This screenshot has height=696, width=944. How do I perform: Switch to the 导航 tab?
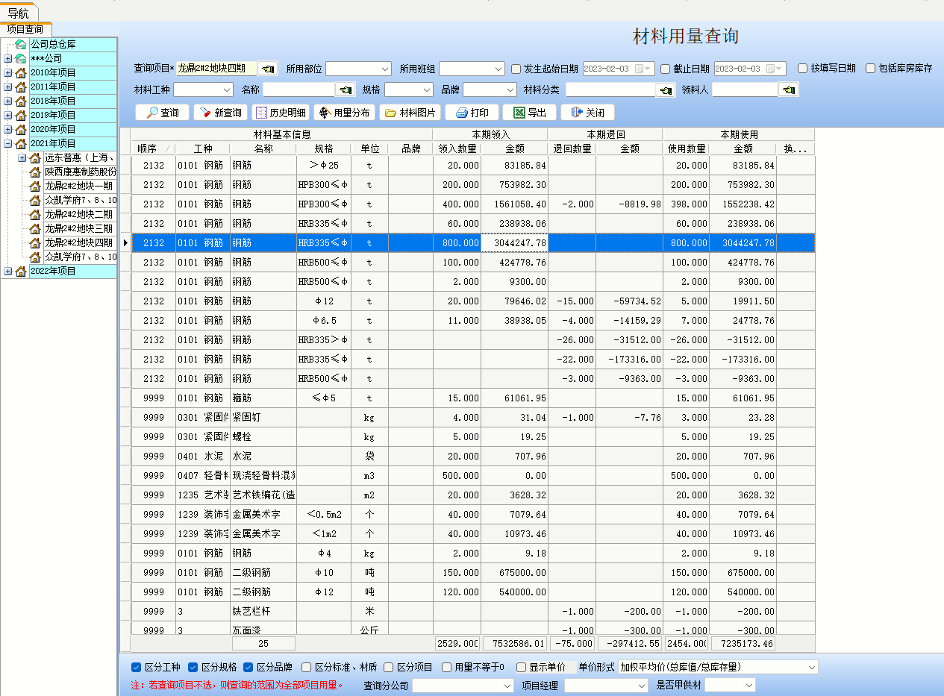pyautogui.click(x=19, y=13)
